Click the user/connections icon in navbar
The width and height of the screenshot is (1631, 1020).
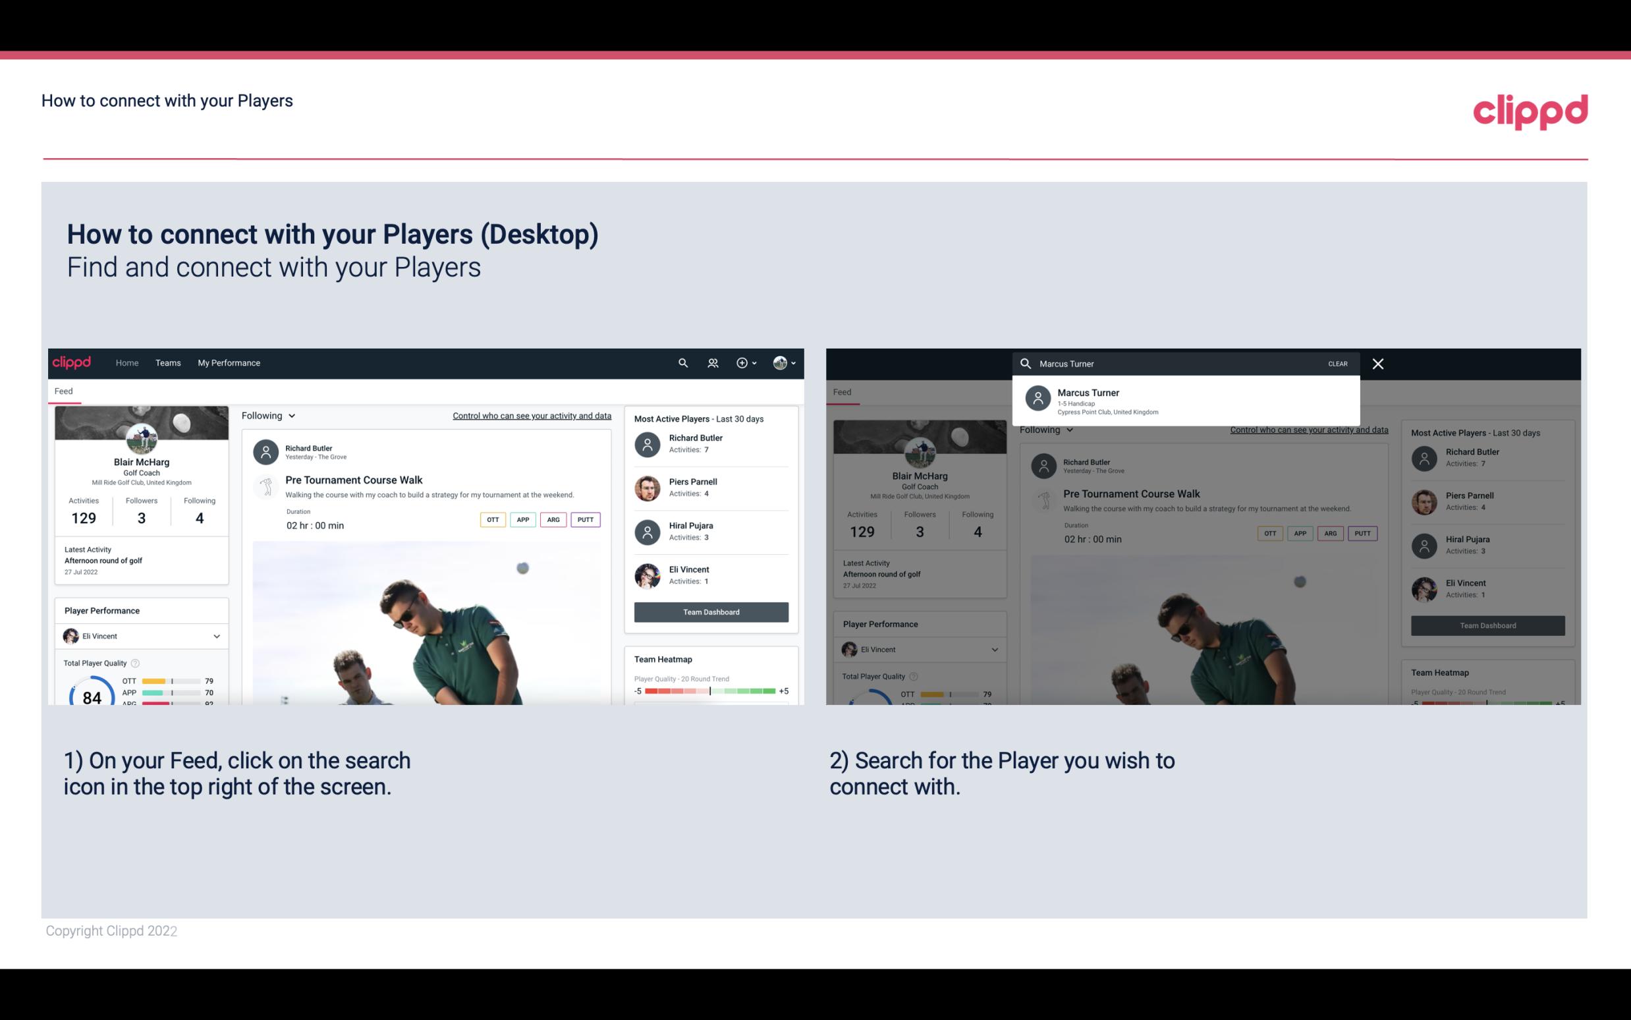point(711,363)
